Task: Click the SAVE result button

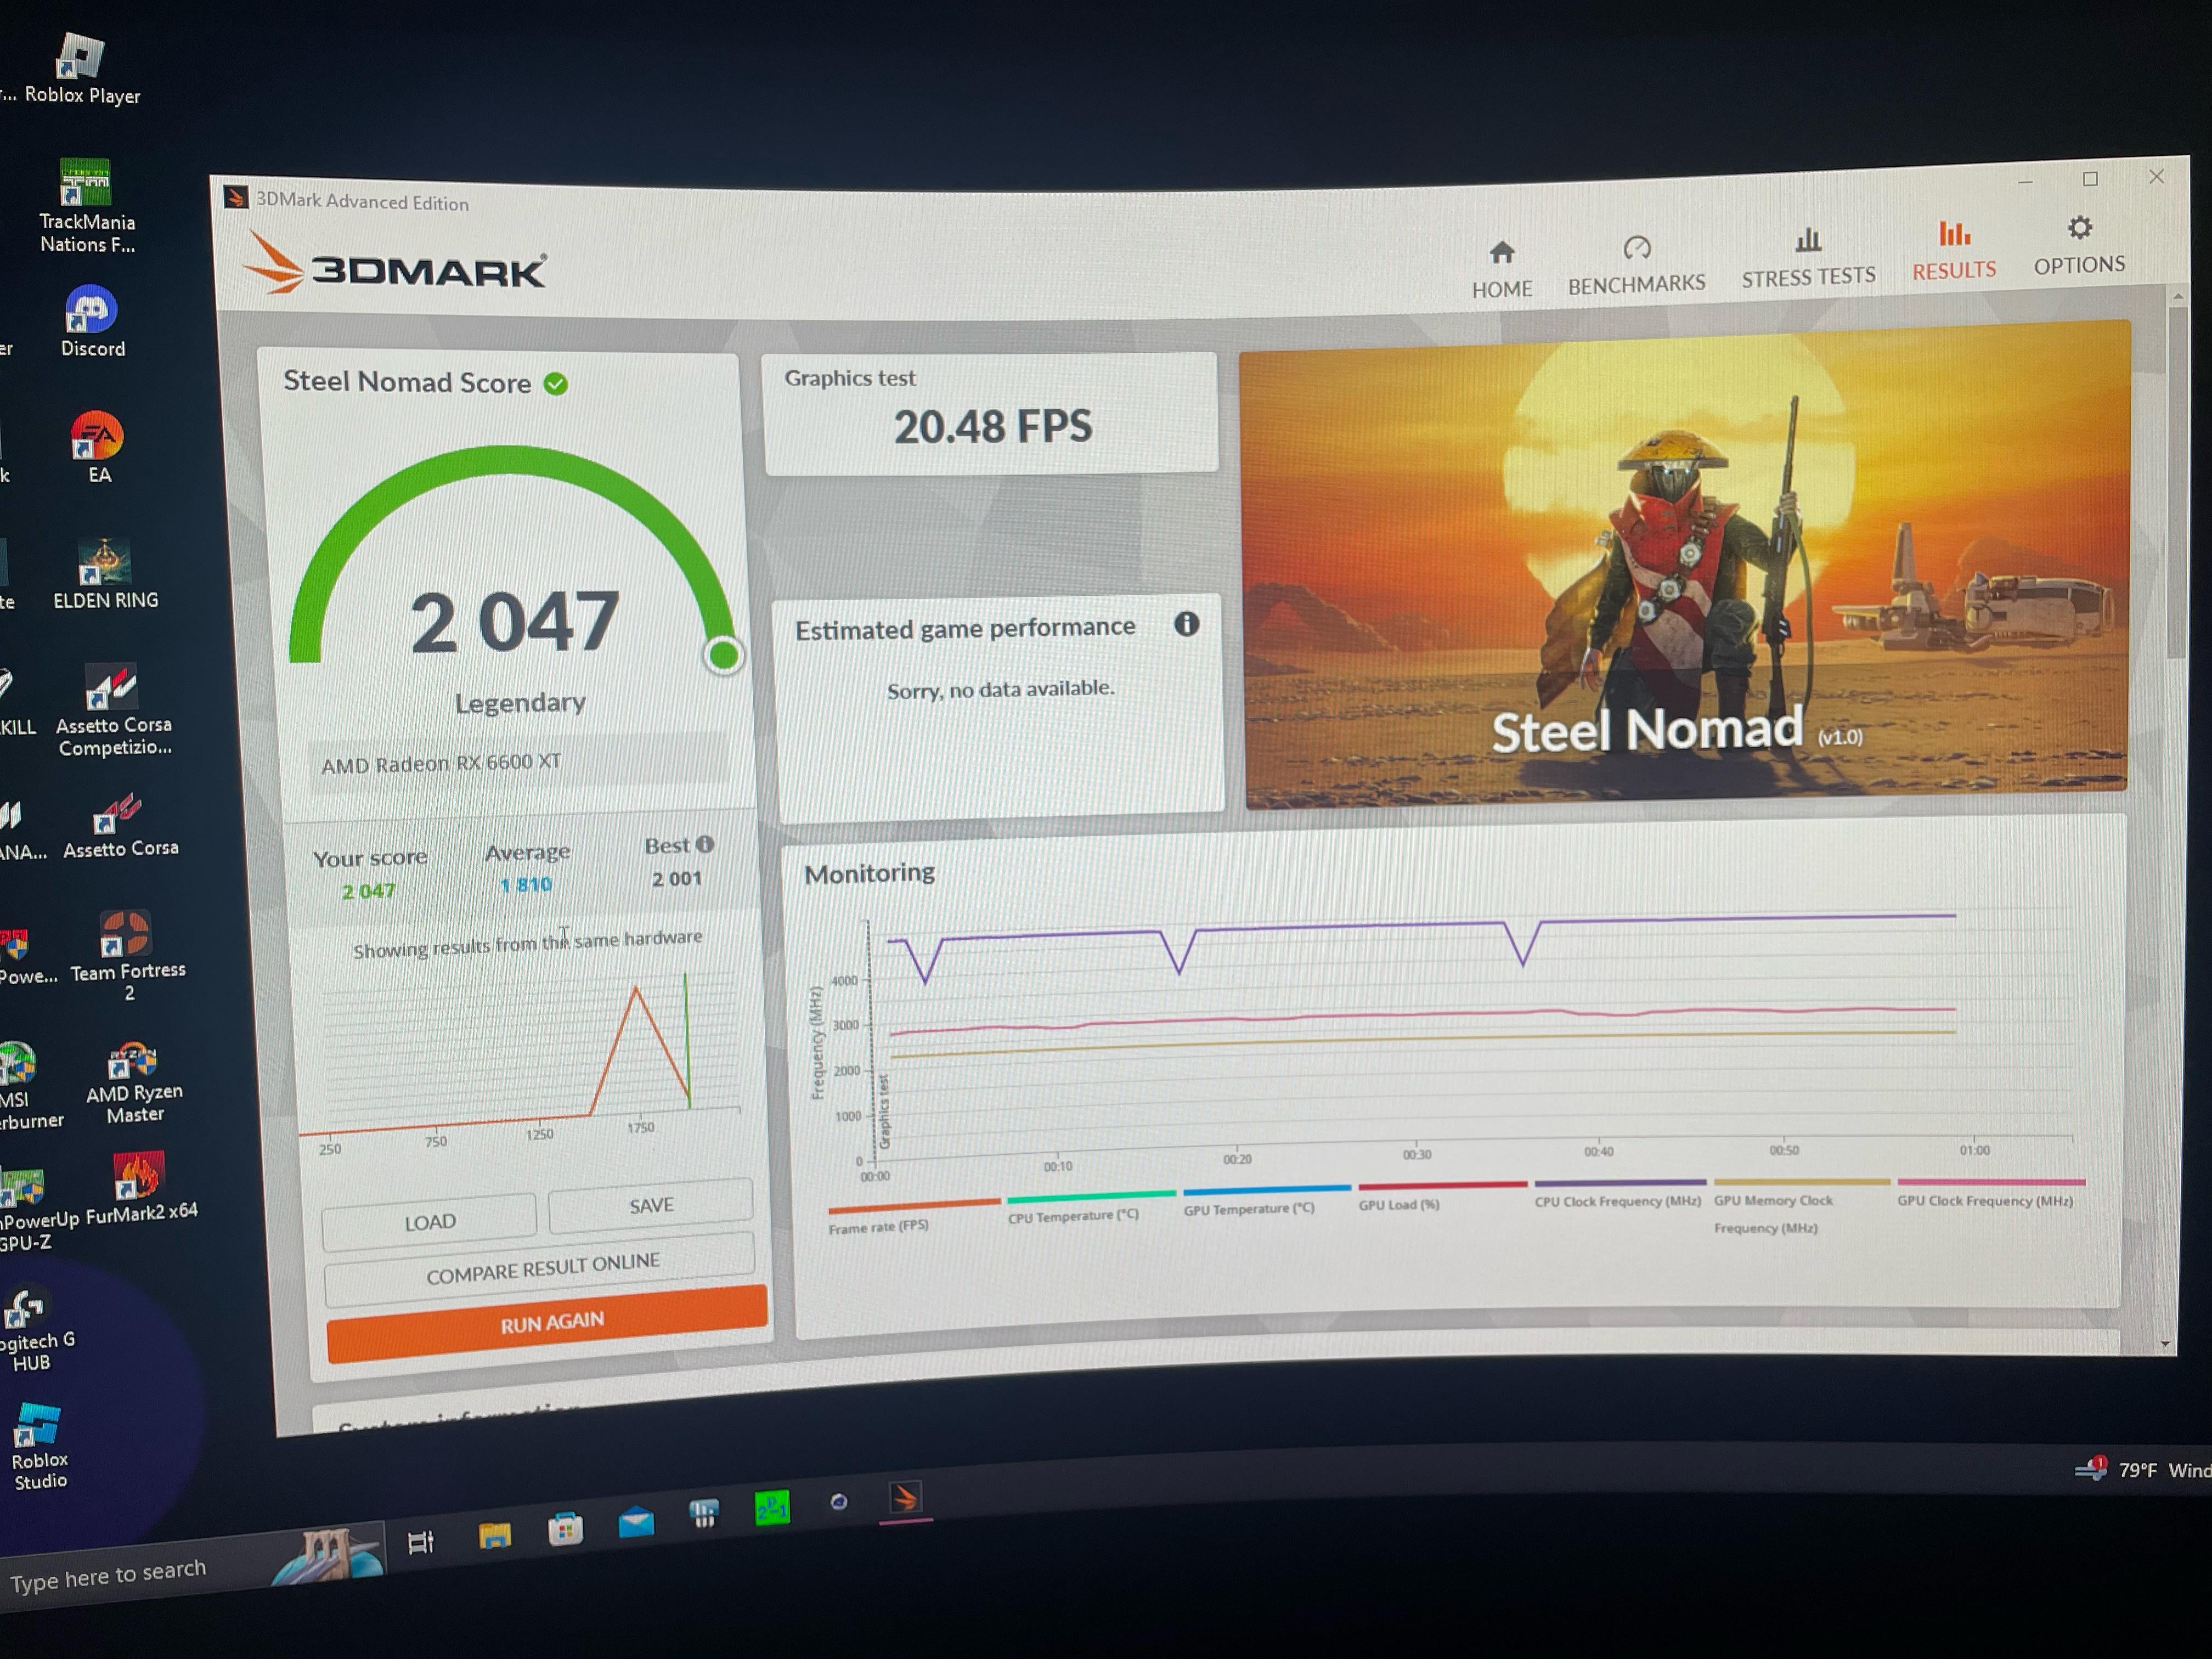Action: (651, 1205)
